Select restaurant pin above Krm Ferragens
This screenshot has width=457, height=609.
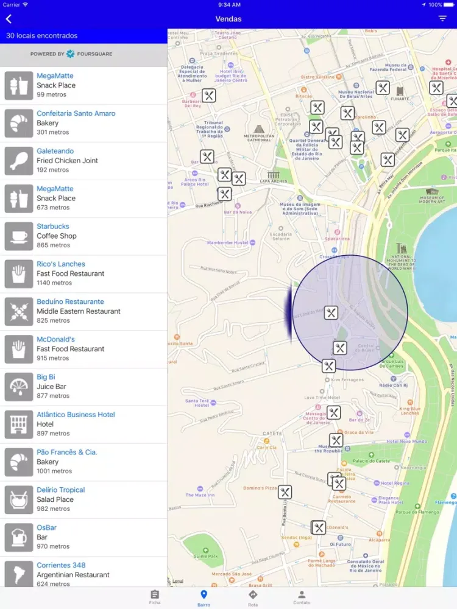(329, 365)
